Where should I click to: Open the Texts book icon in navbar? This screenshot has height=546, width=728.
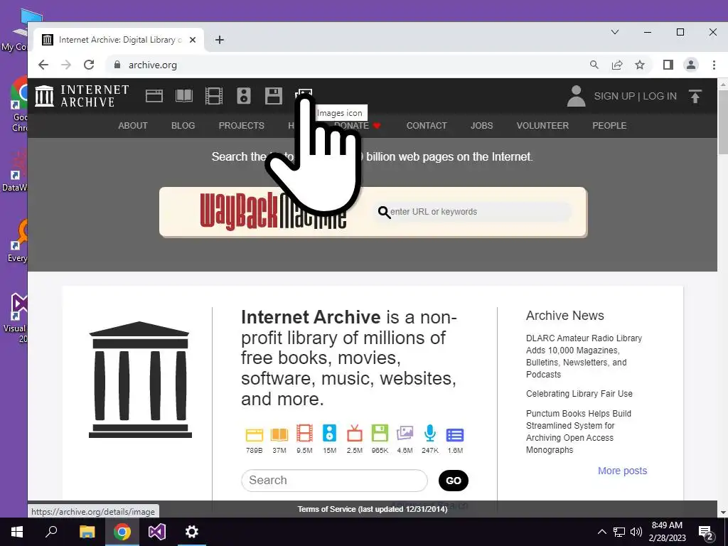tap(184, 96)
